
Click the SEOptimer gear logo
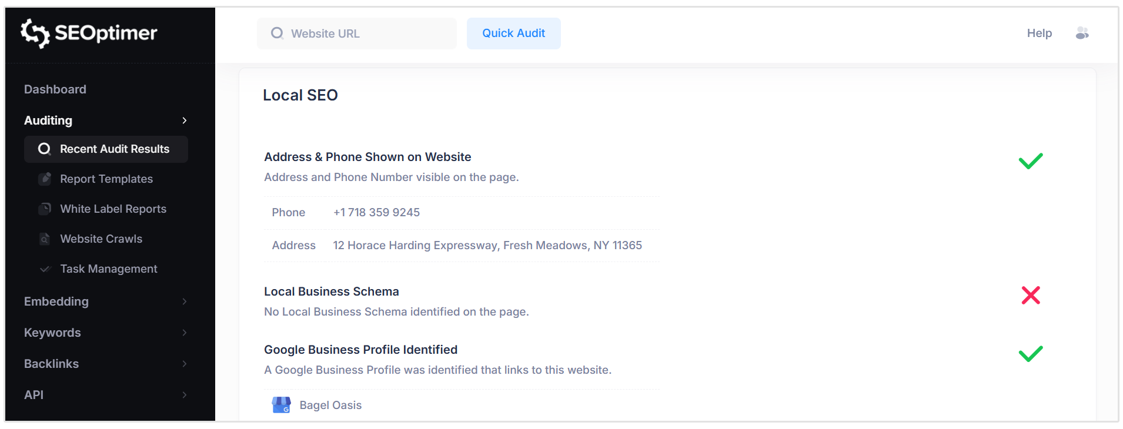tap(35, 33)
